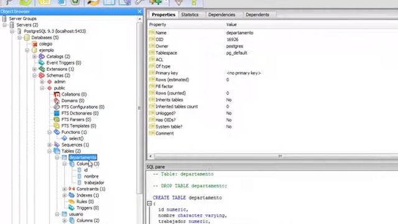The height and width of the screenshot is (224, 398).
Task: Click the FTS Templates (0) icon
Action: point(57,126)
